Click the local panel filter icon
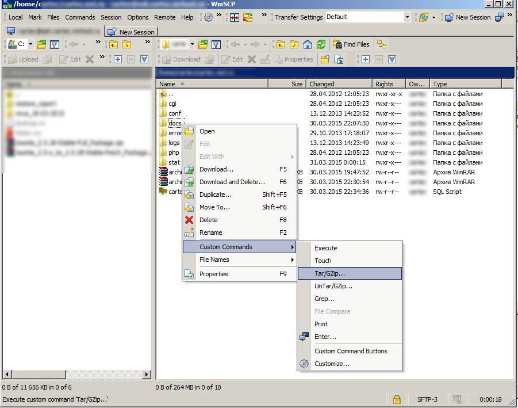 [55, 44]
